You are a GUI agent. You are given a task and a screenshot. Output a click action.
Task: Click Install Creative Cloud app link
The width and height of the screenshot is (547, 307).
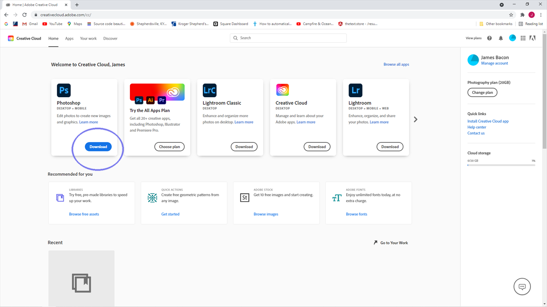click(488, 121)
